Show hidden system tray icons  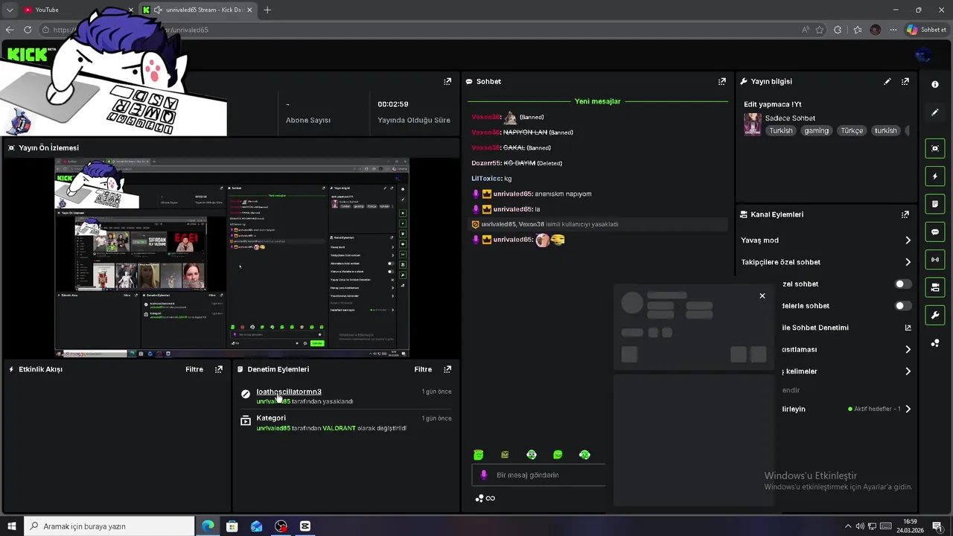click(847, 526)
